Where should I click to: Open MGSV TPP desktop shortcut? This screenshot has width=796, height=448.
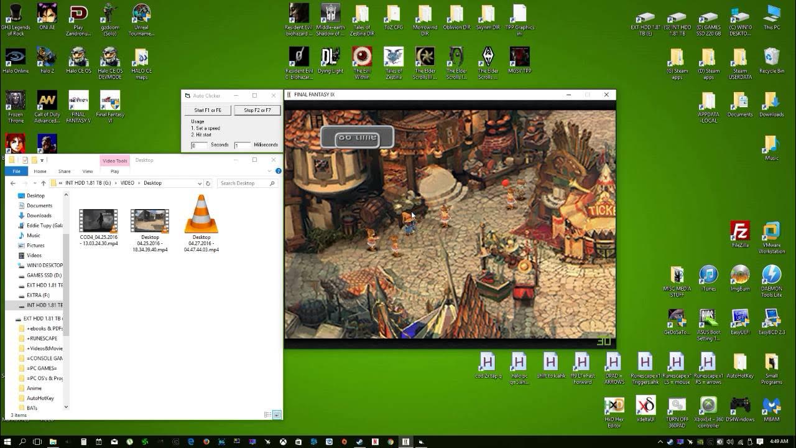(x=520, y=60)
